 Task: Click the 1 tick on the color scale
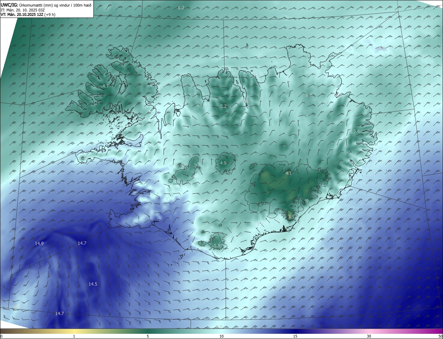pos(74,336)
